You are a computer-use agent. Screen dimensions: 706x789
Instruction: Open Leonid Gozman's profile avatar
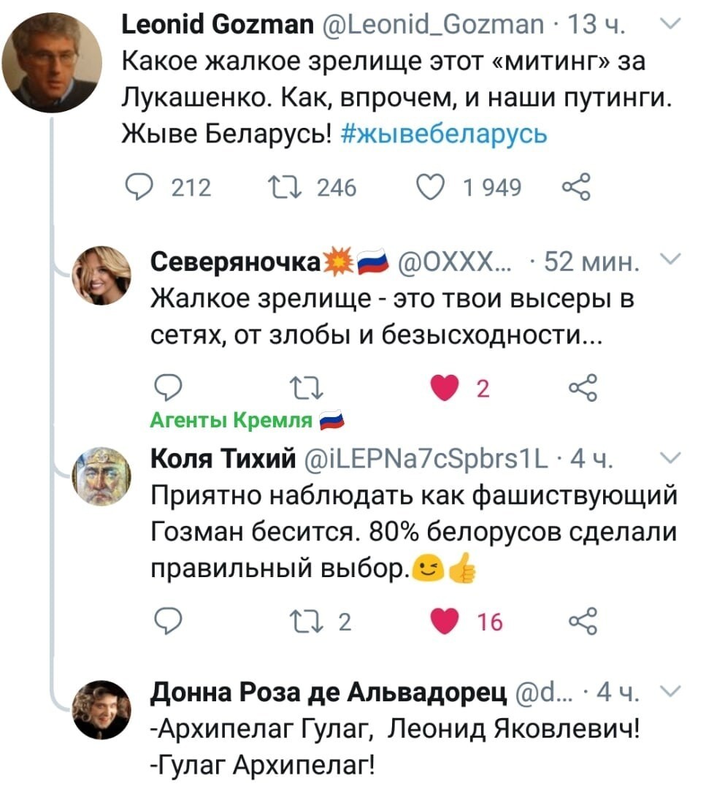point(52,62)
